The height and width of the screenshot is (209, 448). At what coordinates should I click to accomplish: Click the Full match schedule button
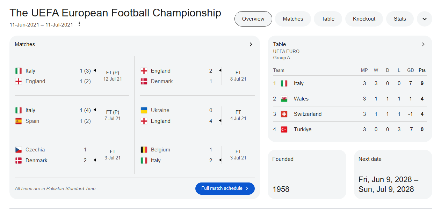coord(225,188)
